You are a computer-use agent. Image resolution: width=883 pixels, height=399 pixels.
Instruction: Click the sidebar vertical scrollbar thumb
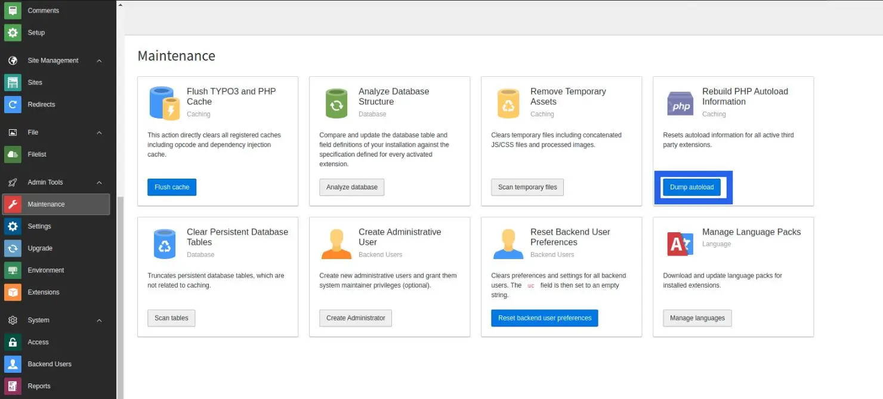120,298
